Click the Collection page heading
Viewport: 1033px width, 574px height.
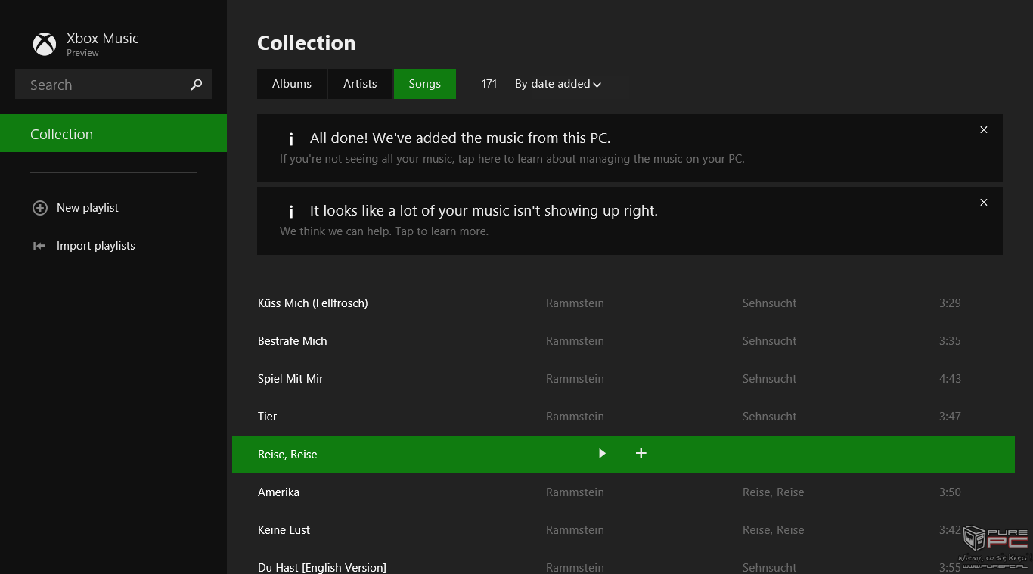pyautogui.click(x=306, y=43)
